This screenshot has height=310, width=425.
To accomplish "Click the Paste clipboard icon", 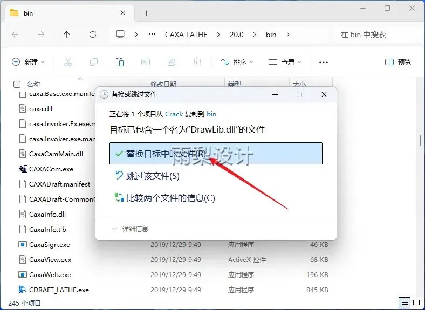I will (120, 63).
